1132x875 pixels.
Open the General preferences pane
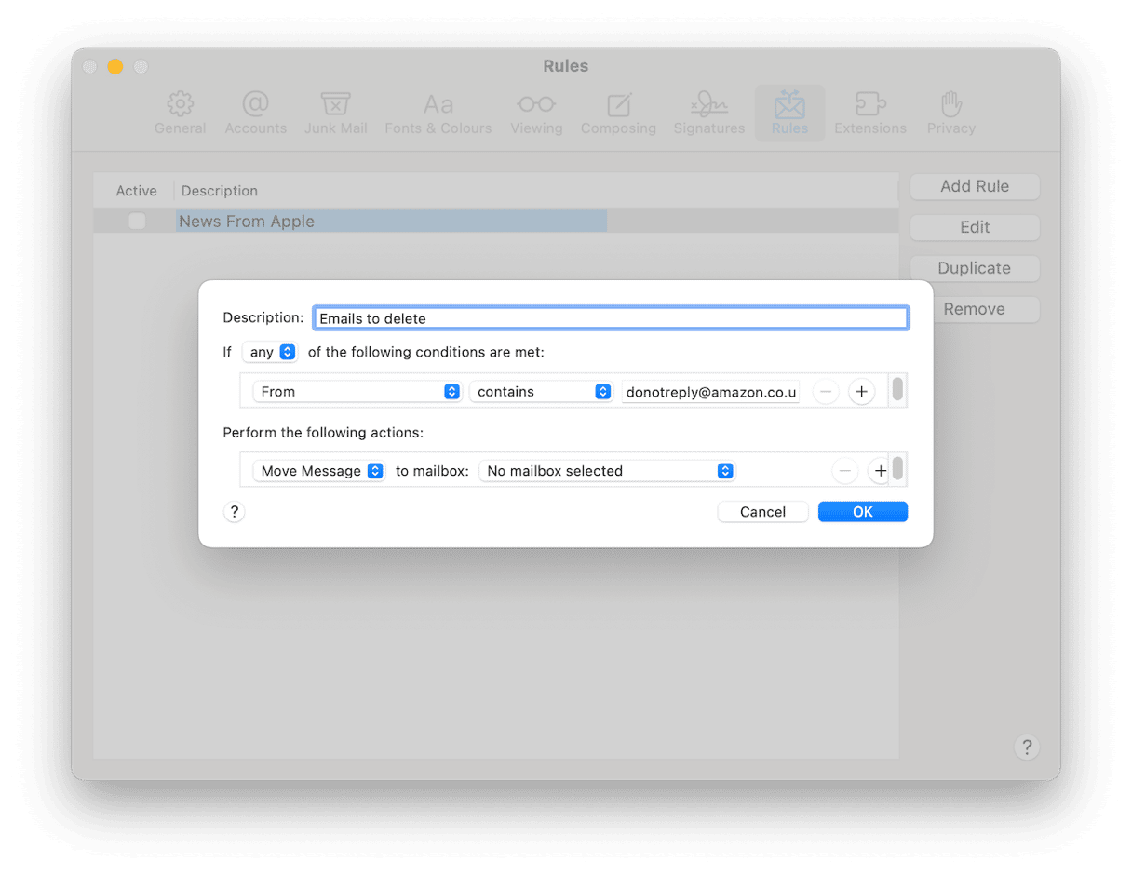click(x=180, y=114)
